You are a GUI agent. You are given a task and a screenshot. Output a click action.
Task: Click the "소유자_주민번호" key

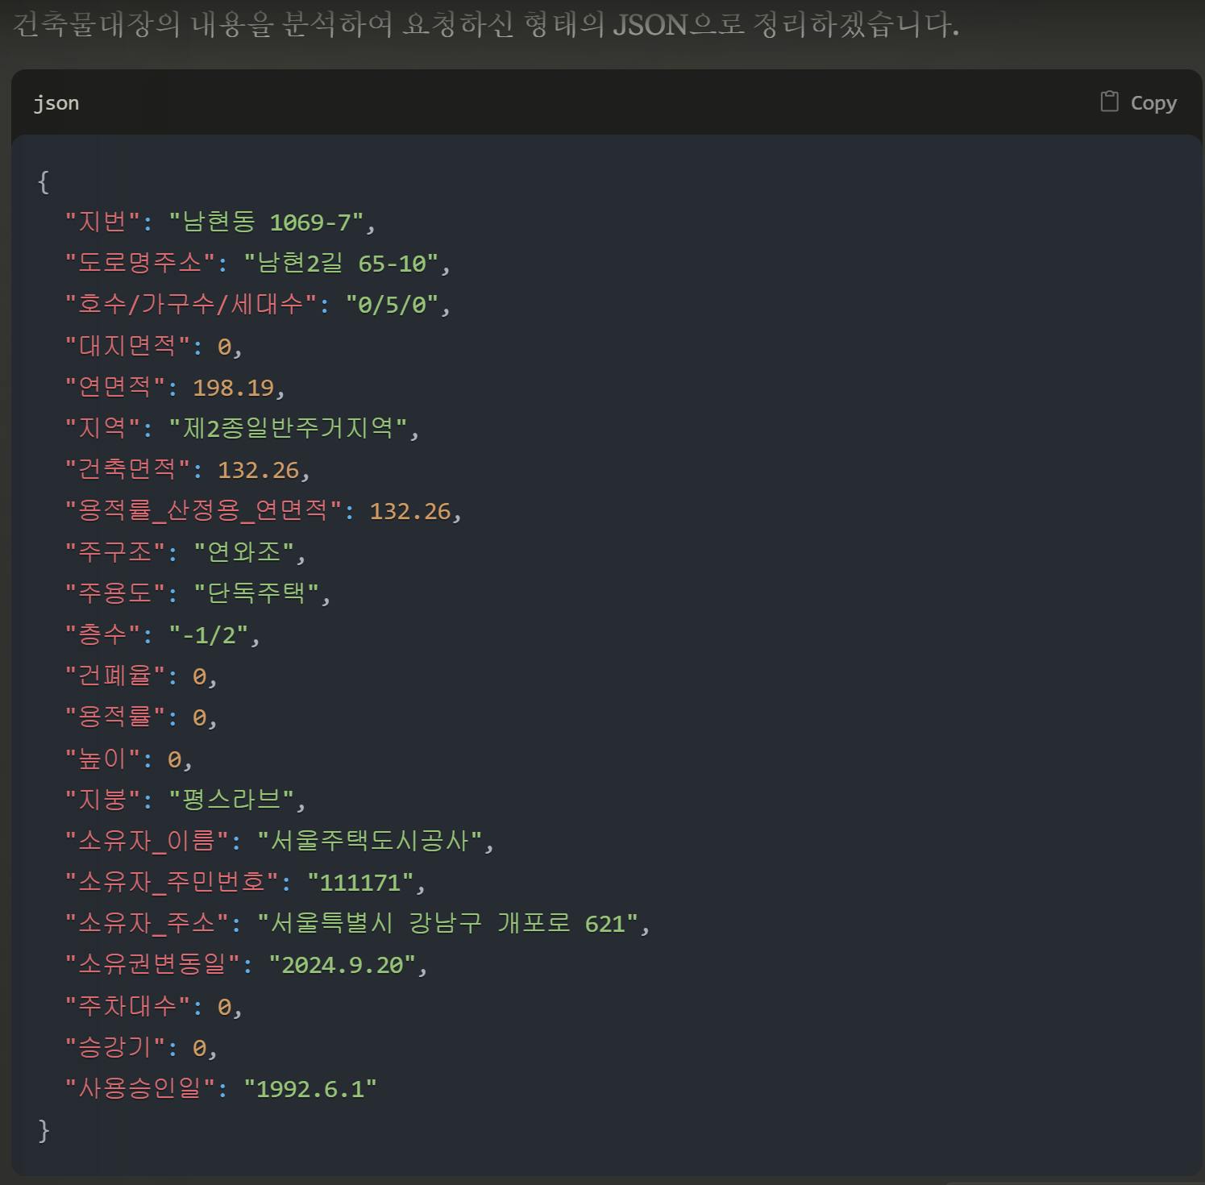[172, 882]
